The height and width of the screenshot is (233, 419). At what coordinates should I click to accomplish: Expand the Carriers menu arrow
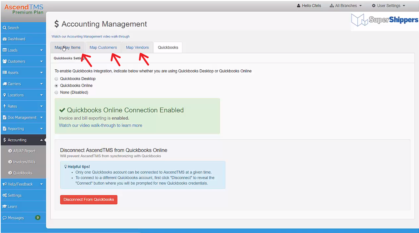pyautogui.click(x=41, y=84)
